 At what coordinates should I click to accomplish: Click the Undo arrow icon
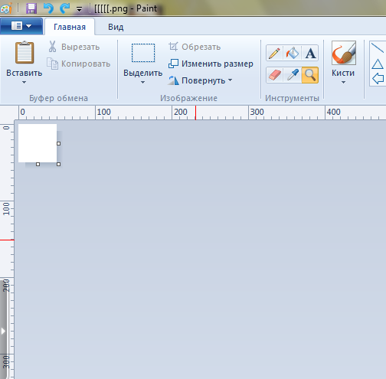pos(48,8)
